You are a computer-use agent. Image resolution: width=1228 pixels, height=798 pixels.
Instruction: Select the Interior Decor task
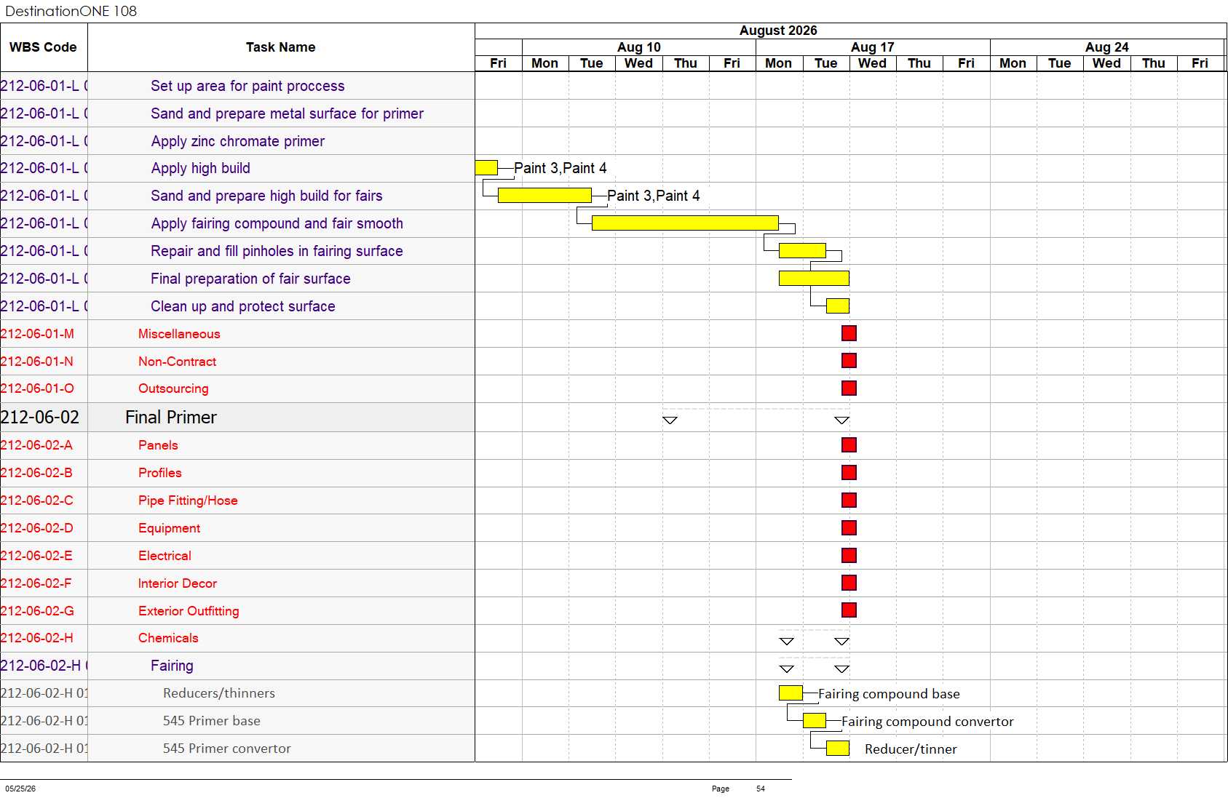(178, 583)
